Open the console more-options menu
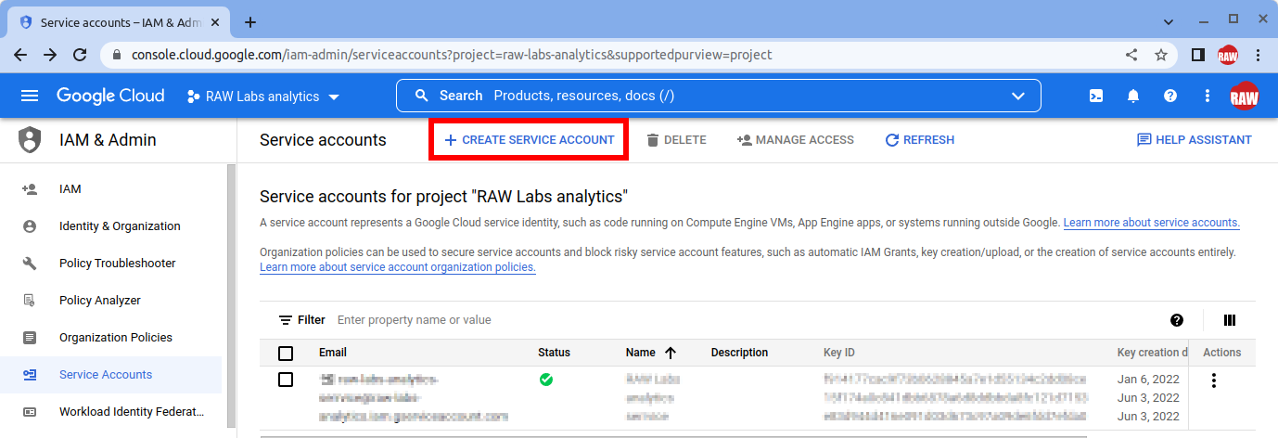The image size is (1278, 438). click(x=1208, y=96)
